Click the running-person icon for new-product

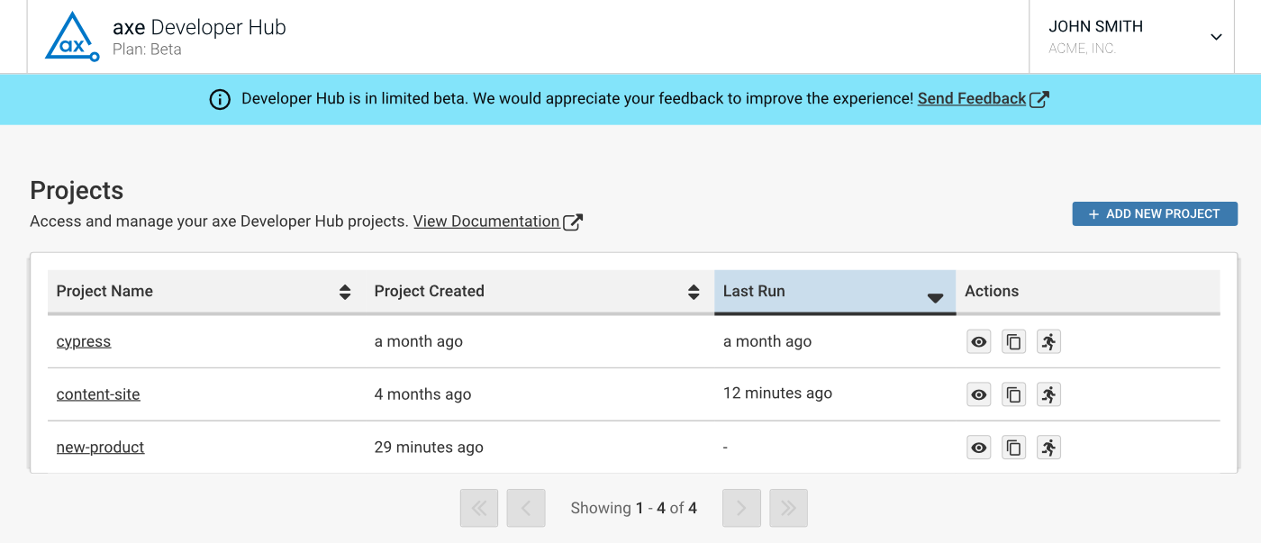[1048, 448]
